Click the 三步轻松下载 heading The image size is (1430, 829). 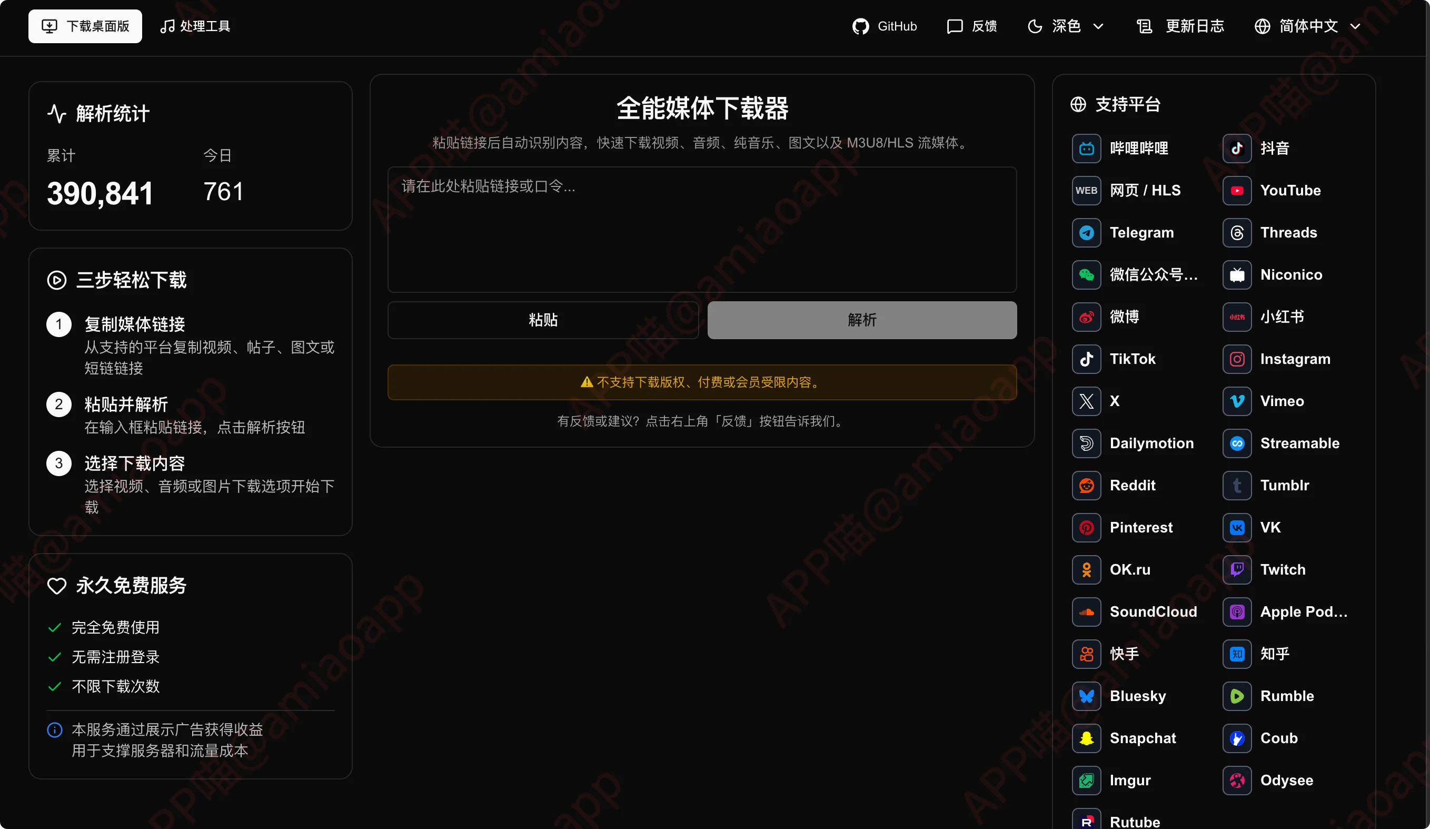pos(131,280)
